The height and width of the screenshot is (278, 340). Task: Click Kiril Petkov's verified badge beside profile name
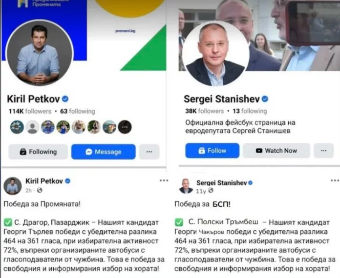[65, 99]
